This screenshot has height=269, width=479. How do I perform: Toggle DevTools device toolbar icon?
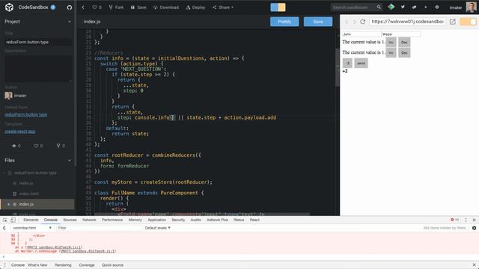[x=13, y=220]
